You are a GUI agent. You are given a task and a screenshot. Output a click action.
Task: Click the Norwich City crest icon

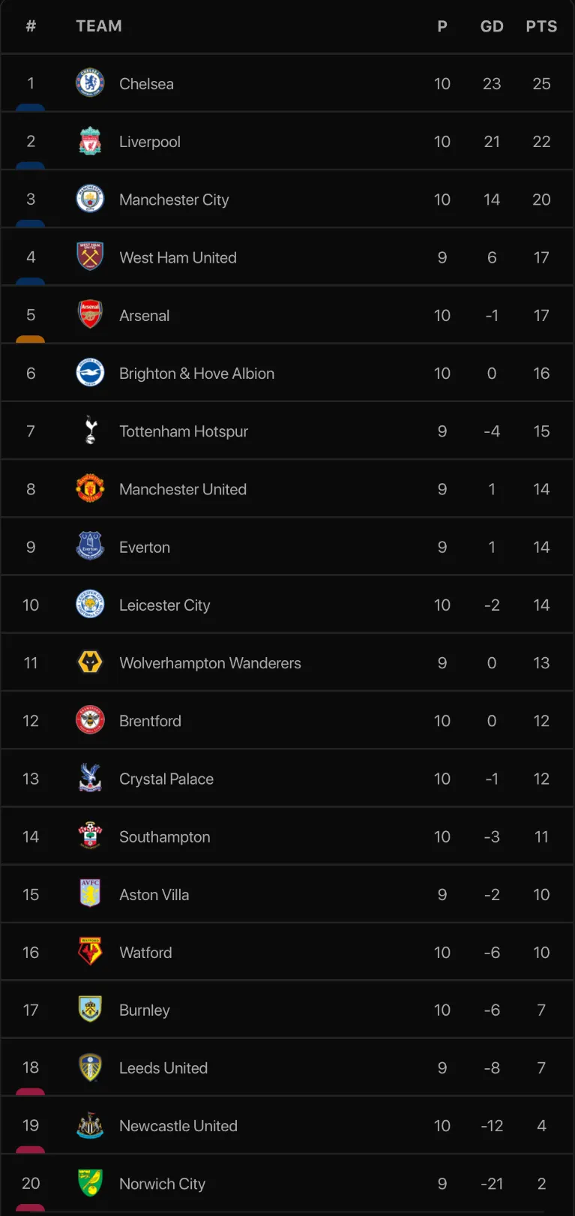[90, 1183]
